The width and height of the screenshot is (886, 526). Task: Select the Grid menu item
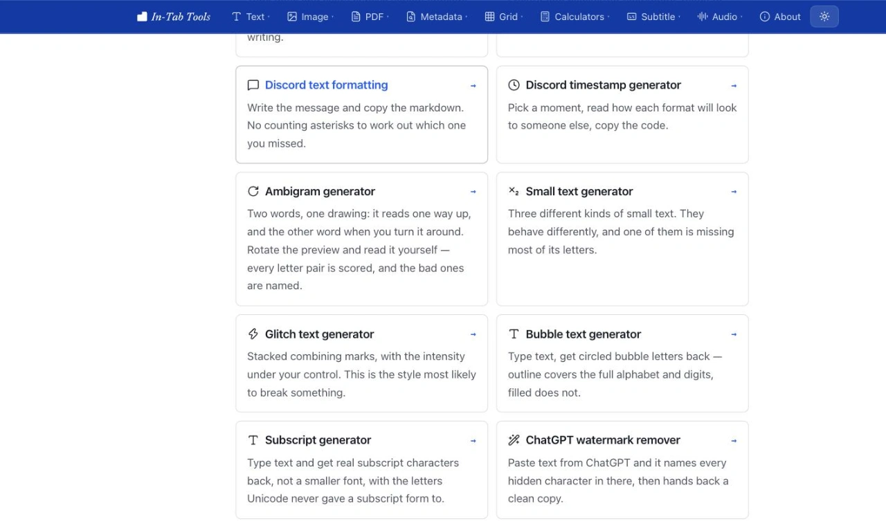[504, 17]
